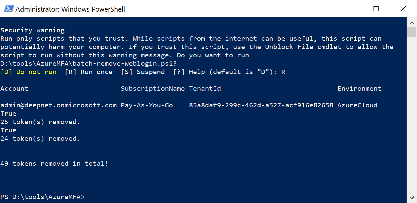Viewport: 417px width, 203px height.
Task: Minimize the PowerShell window
Action: pos(345,9)
